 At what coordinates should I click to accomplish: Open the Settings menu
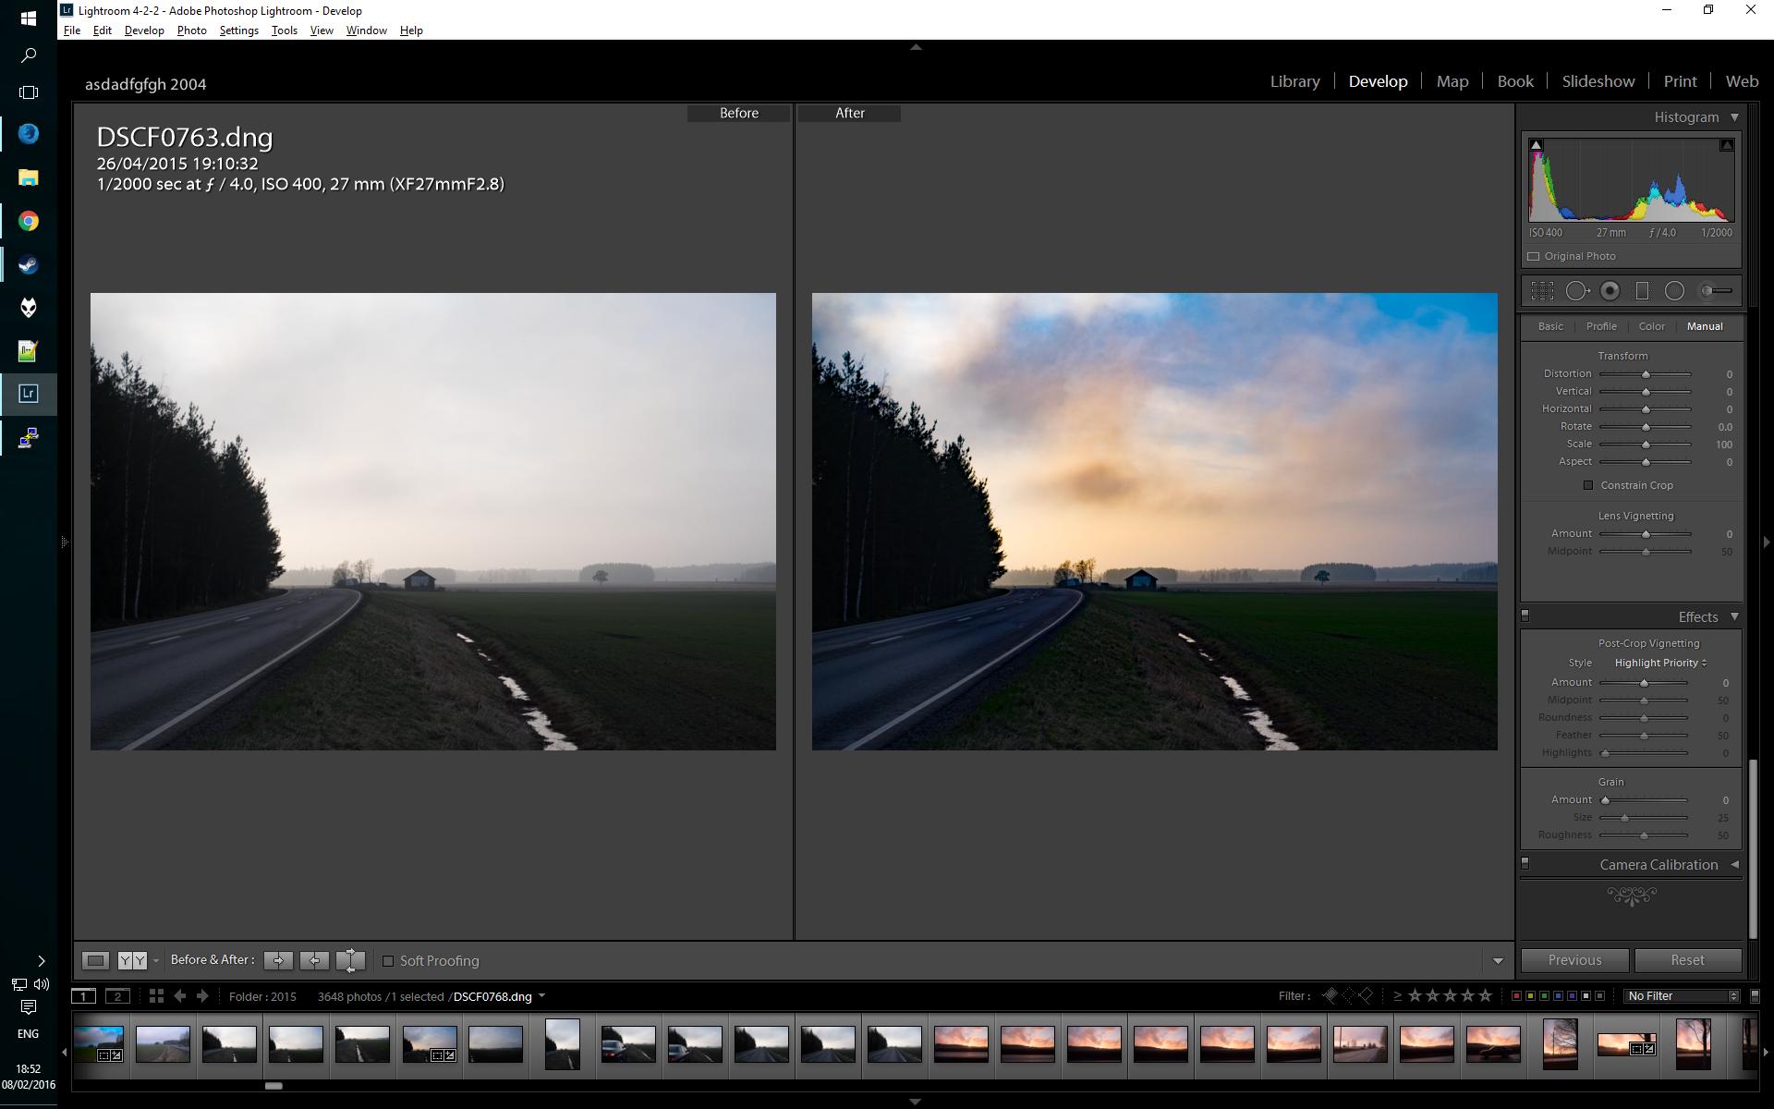point(238,30)
